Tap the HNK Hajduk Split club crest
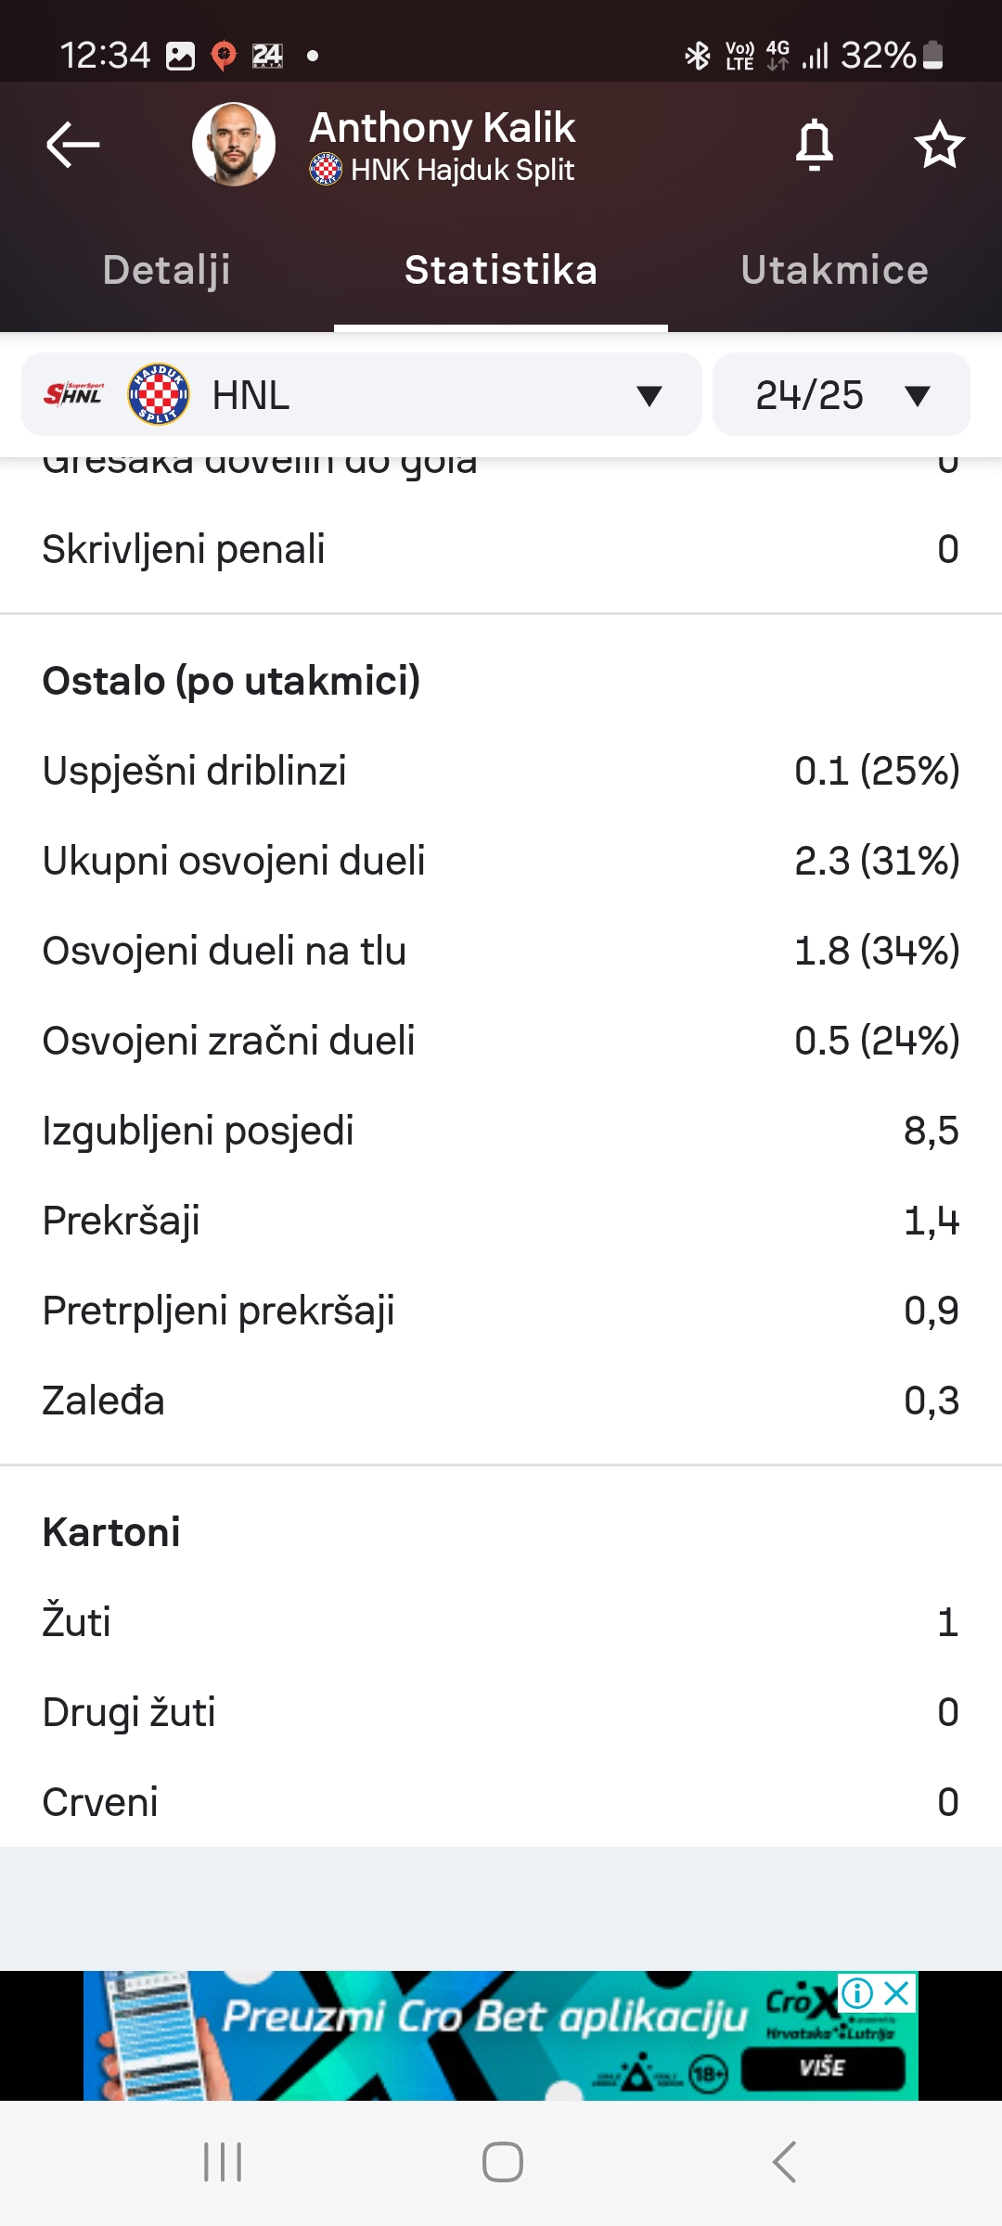 click(x=326, y=170)
